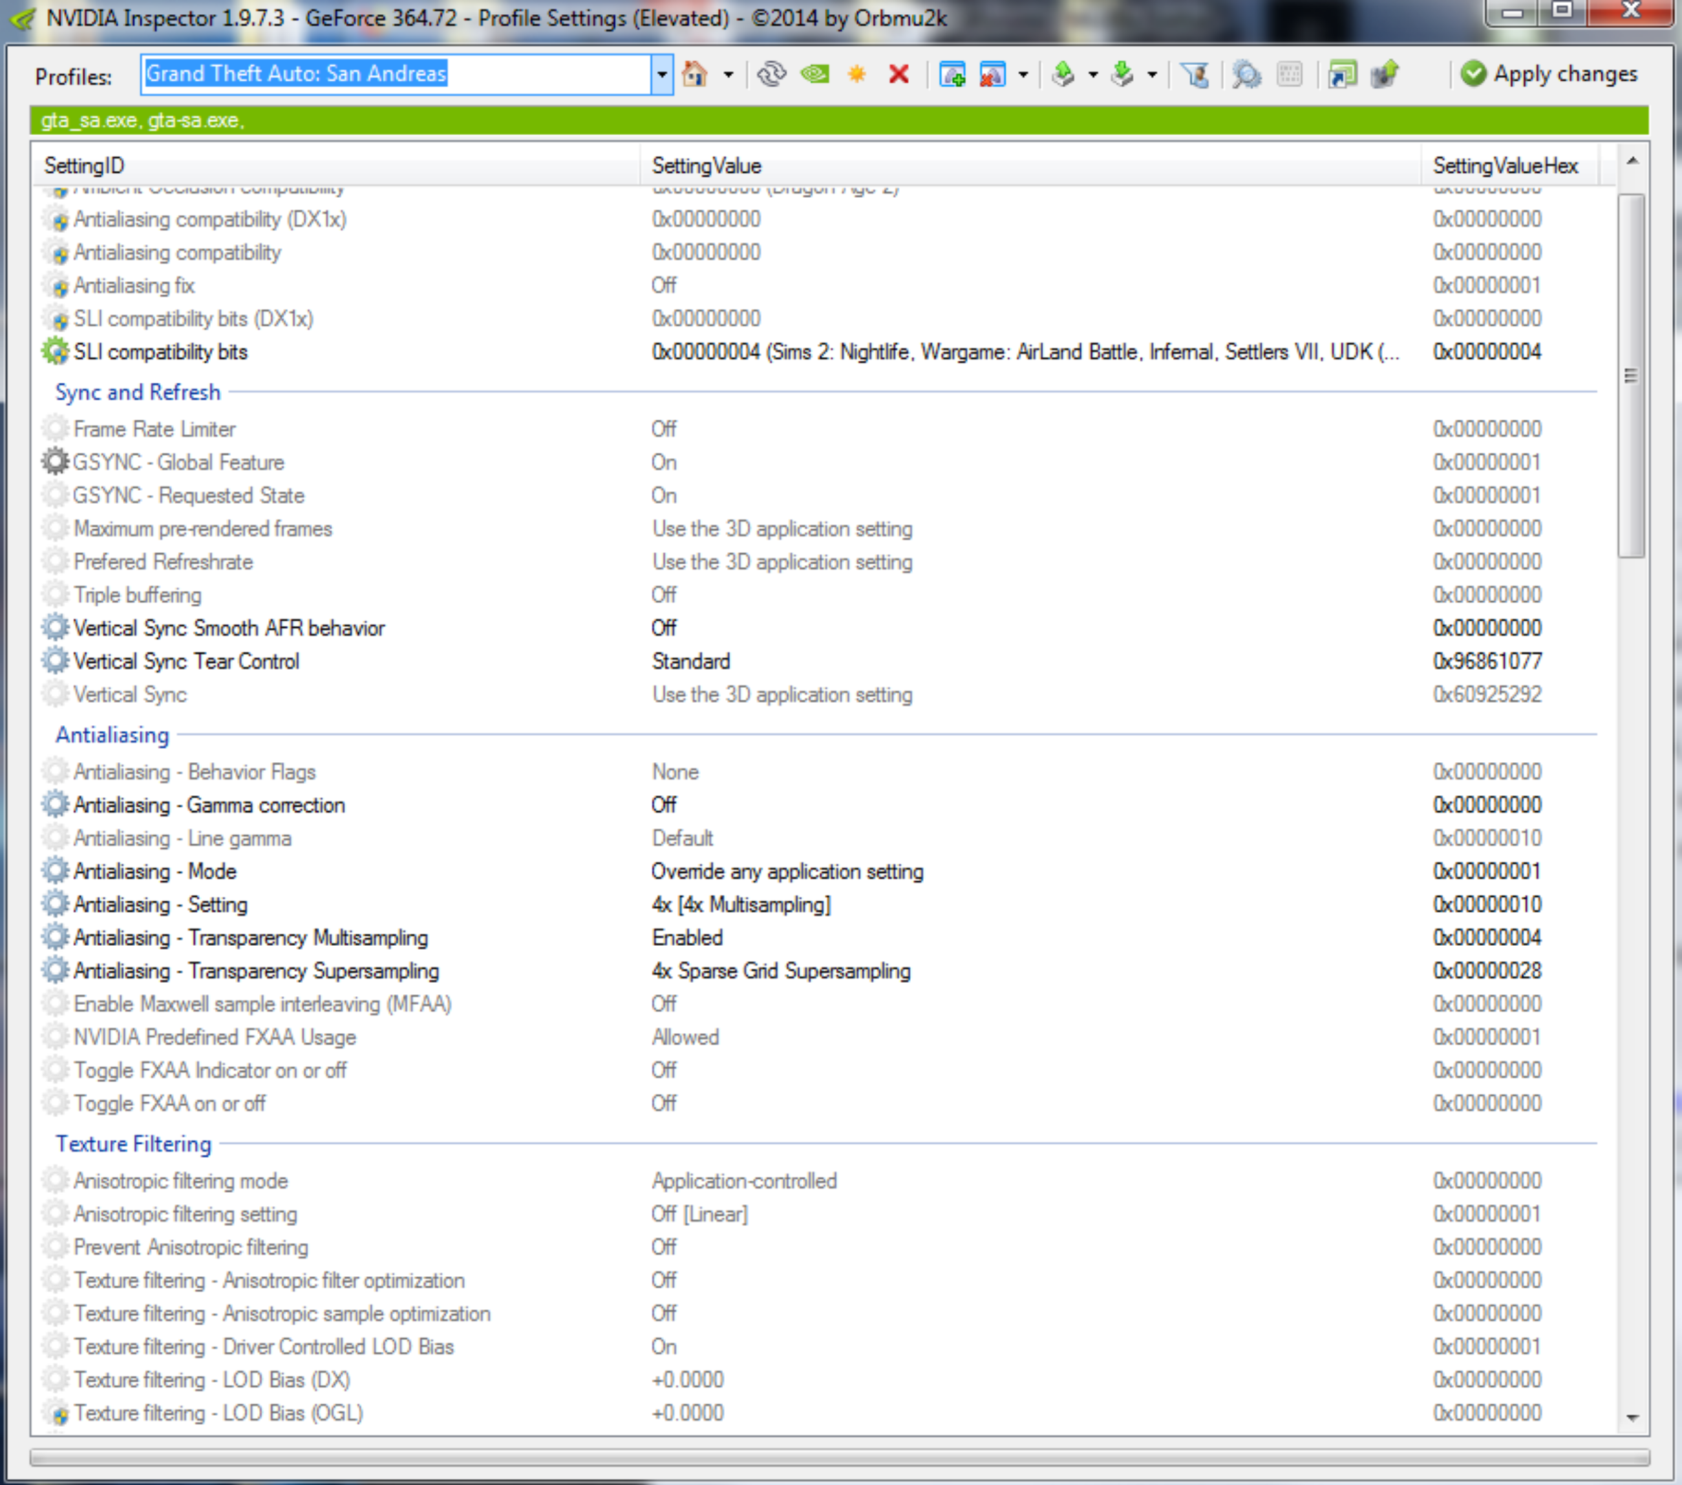Click gear icon of Antialiasing - Setting

point(55,904)
